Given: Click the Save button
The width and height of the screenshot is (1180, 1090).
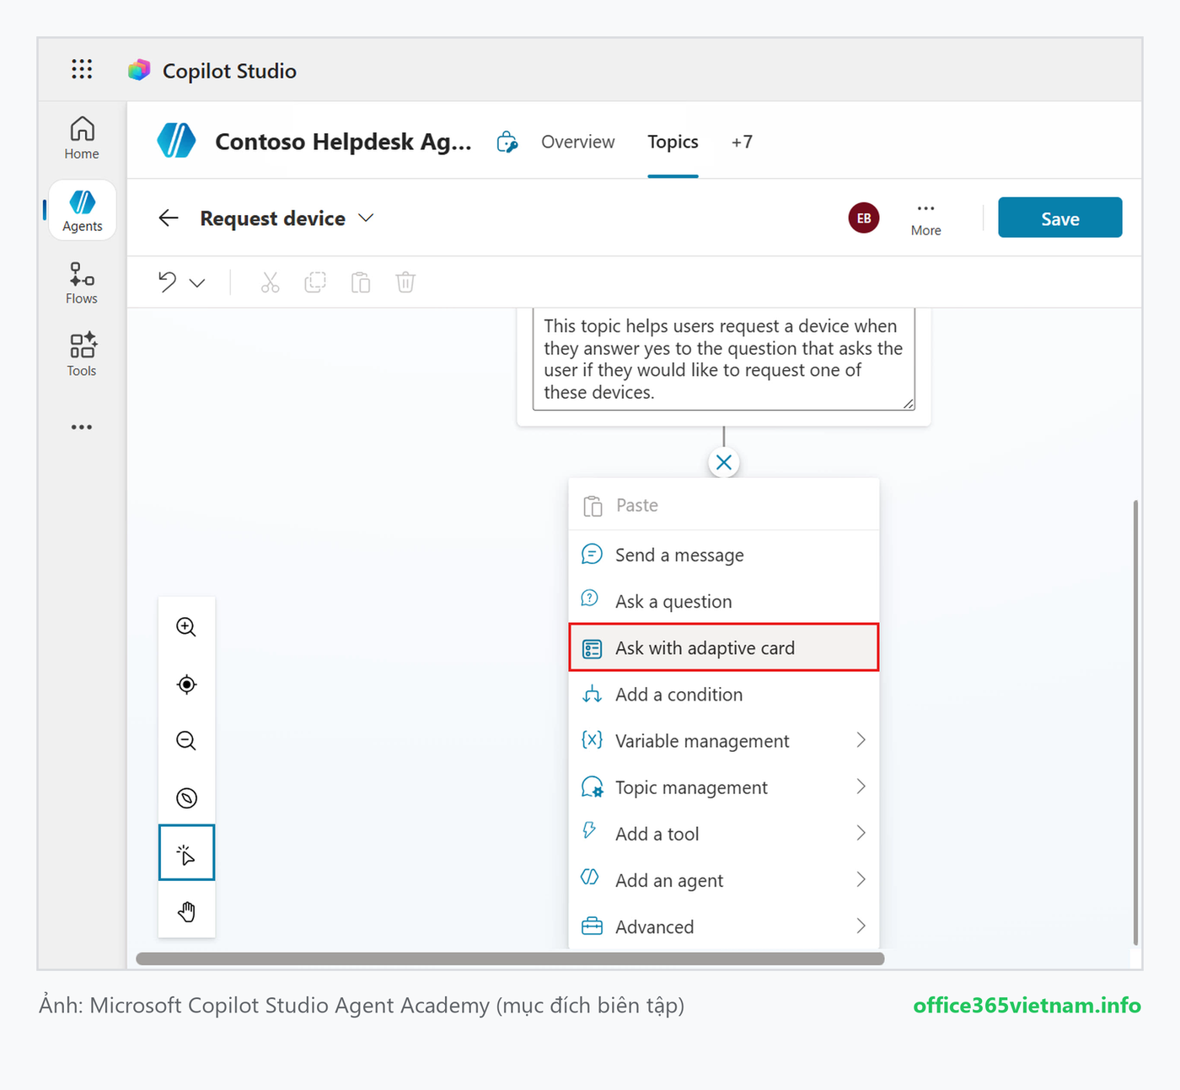Looking at the screenshot, I should 1059,217.
